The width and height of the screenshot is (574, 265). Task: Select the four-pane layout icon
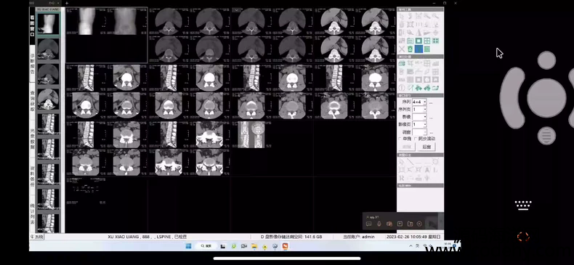click(427, 41)
